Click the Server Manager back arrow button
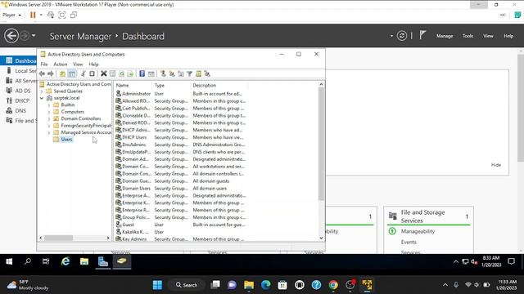The height and width of the screenshot is (294, 524). tap(11, 36)
